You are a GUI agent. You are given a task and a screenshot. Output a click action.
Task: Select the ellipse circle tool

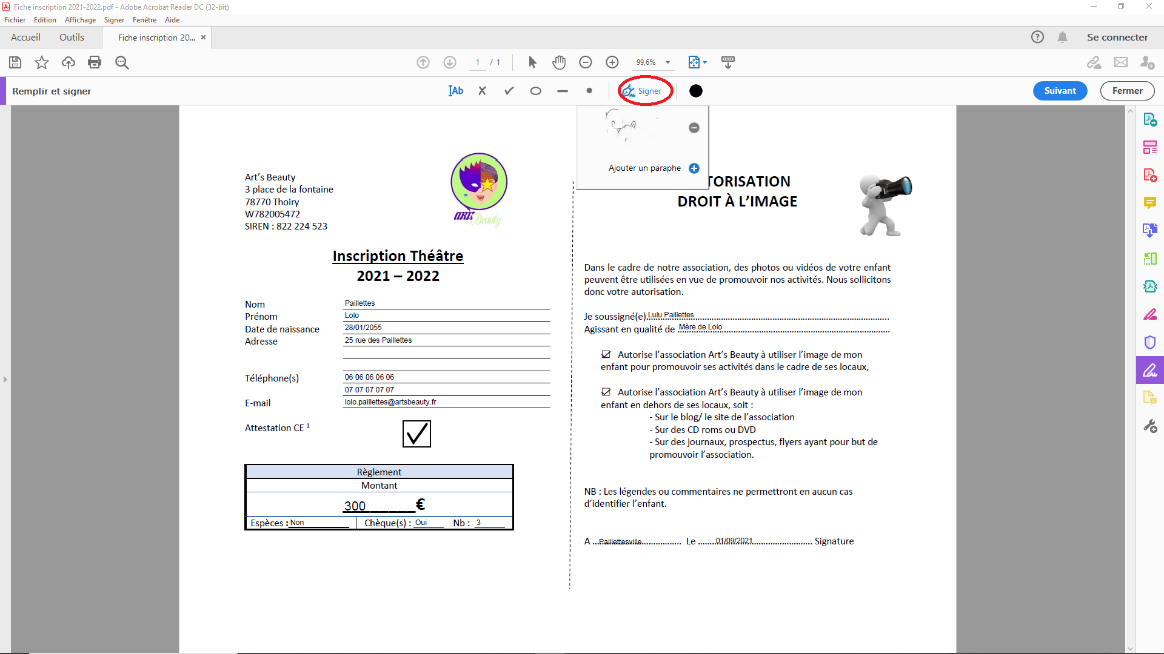pyautogui.click(x=536, y=91)
